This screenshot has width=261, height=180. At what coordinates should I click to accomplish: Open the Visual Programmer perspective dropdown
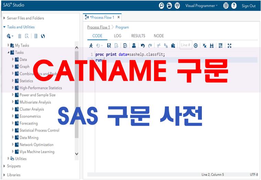click(202, 6)
